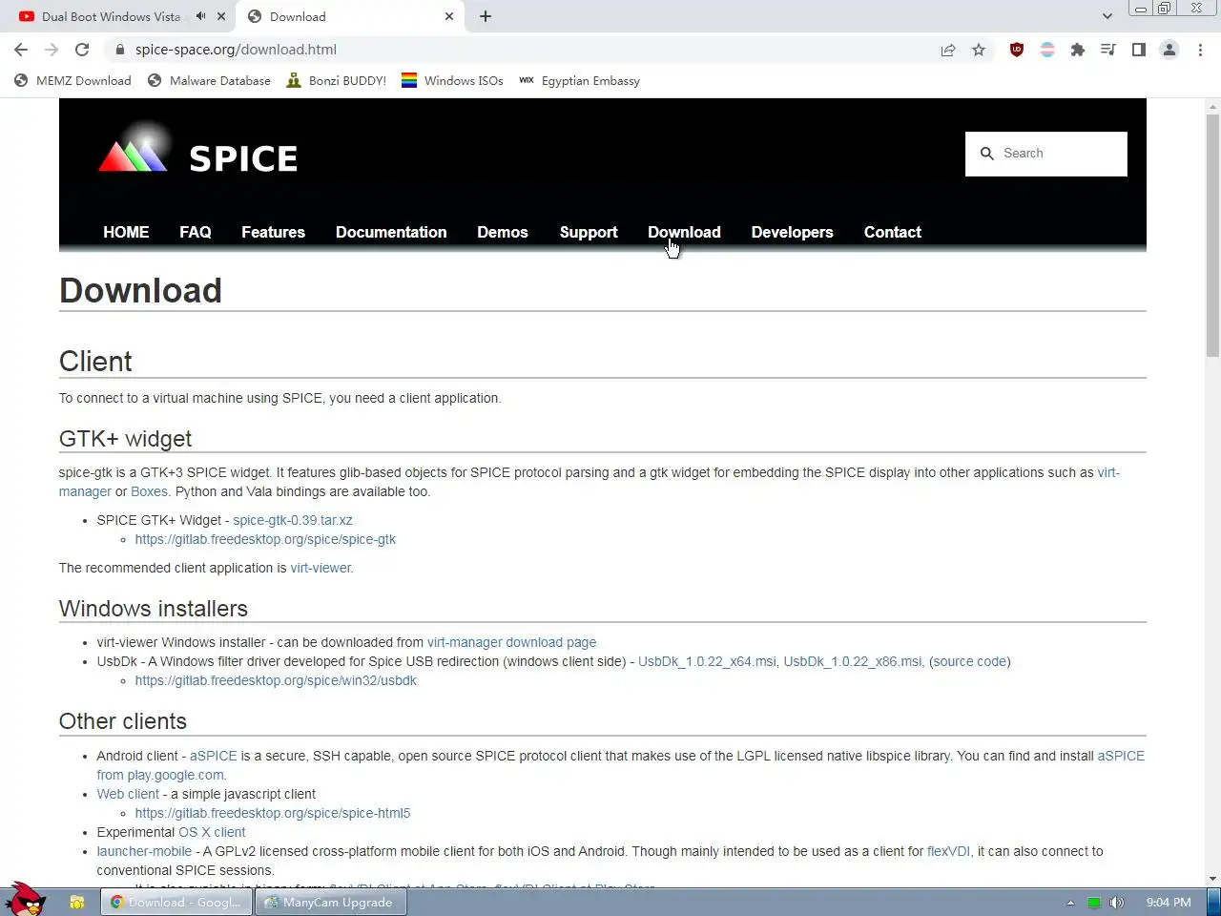The height and width of the screenshot is (916, 1221).
Task: Show hidden system tray icons arrow
Action: [x=1070, y=902]
